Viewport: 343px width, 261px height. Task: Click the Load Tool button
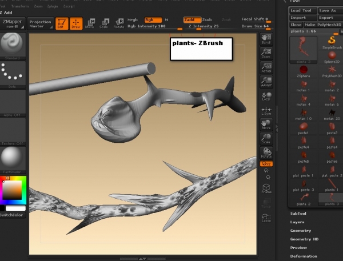pos(303,10)
